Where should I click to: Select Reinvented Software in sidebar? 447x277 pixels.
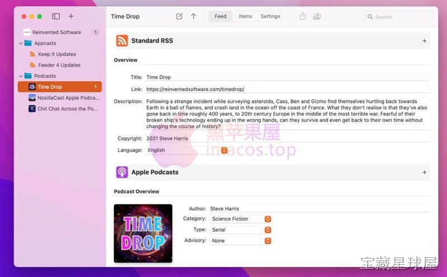click(60, 32)
